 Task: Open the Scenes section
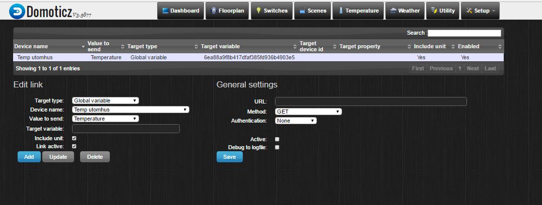click(x=313, y=11)
